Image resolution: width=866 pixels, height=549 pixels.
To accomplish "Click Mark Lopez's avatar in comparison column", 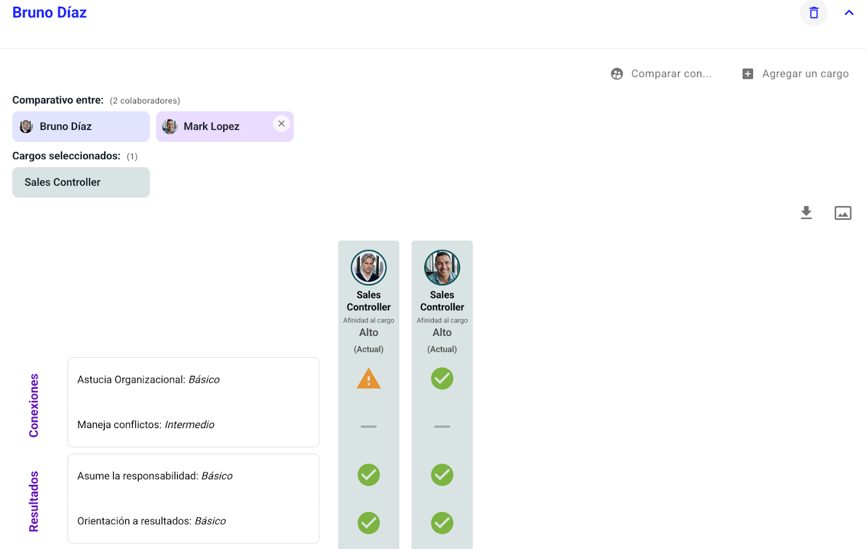I will (x=442, y=267).
